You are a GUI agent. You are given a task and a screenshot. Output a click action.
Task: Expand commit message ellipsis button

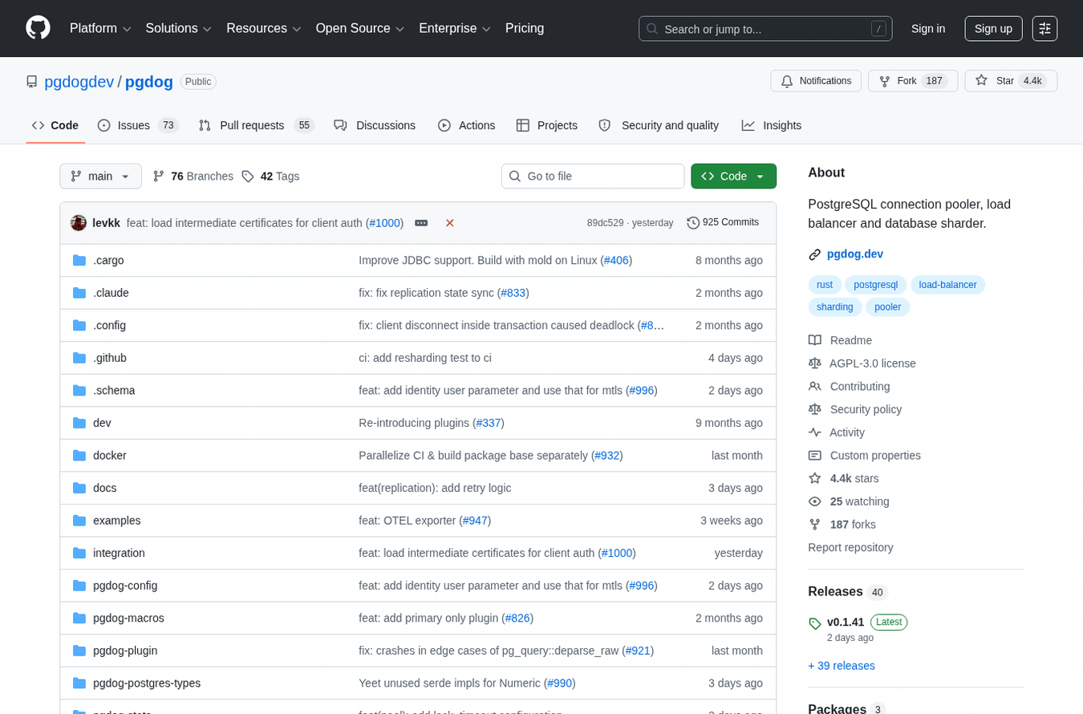click(x=421, y=223)
